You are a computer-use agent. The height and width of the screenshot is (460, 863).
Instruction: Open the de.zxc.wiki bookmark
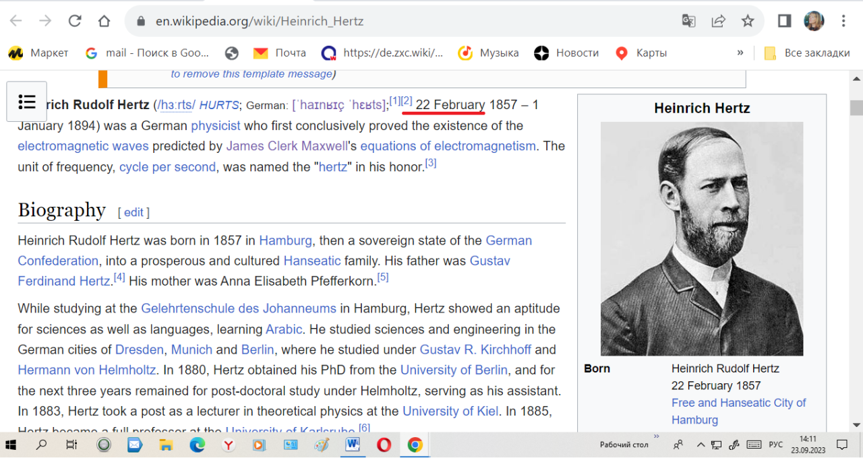point(382,53)
